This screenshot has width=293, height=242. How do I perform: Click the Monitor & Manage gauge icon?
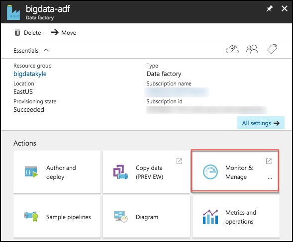point(210,172)
